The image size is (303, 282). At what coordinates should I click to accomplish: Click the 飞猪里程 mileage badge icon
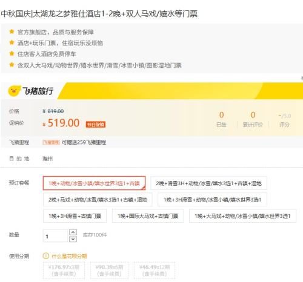point(51,142)
